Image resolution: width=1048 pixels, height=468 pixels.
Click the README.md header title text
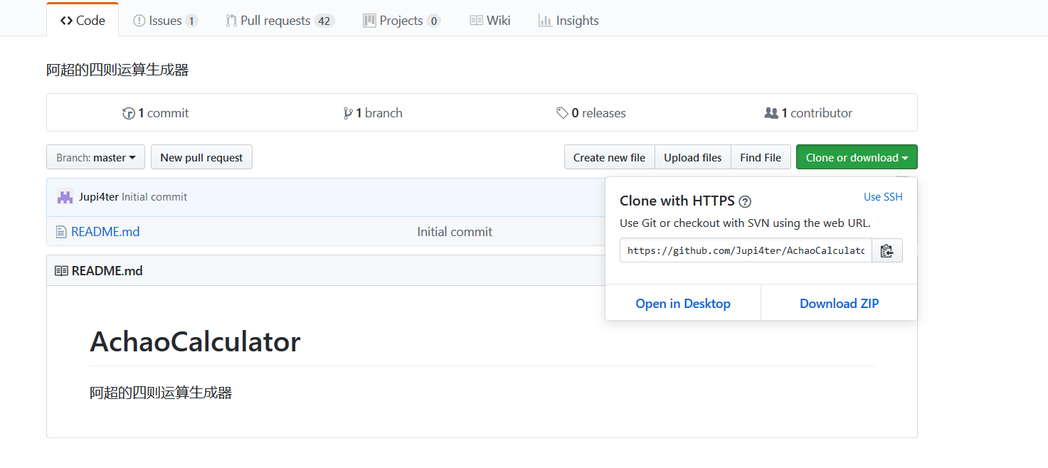(107, 271)
